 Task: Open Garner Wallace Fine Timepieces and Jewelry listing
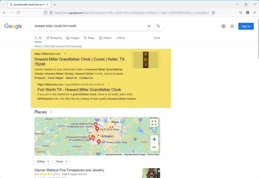[x=69, y=170]
